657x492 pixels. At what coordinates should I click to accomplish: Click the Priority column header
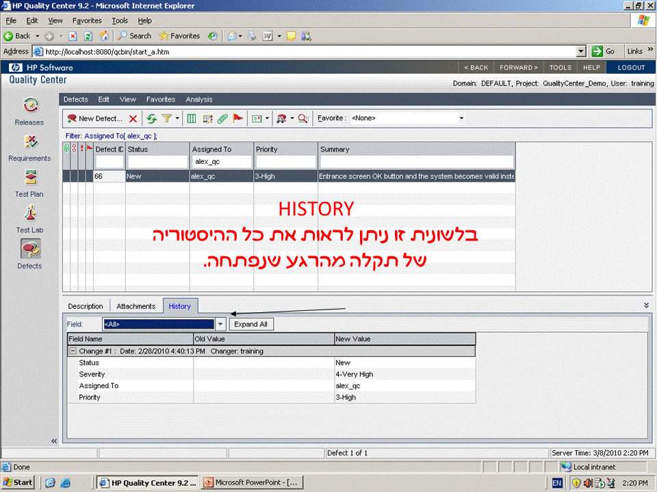click(x=285, y=150)
